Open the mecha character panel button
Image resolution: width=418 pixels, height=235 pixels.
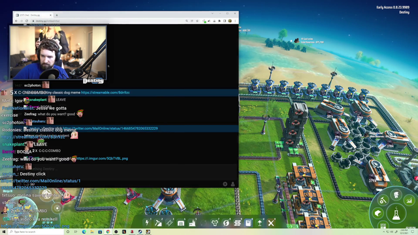pyautogui.click(x=396, y=195)
